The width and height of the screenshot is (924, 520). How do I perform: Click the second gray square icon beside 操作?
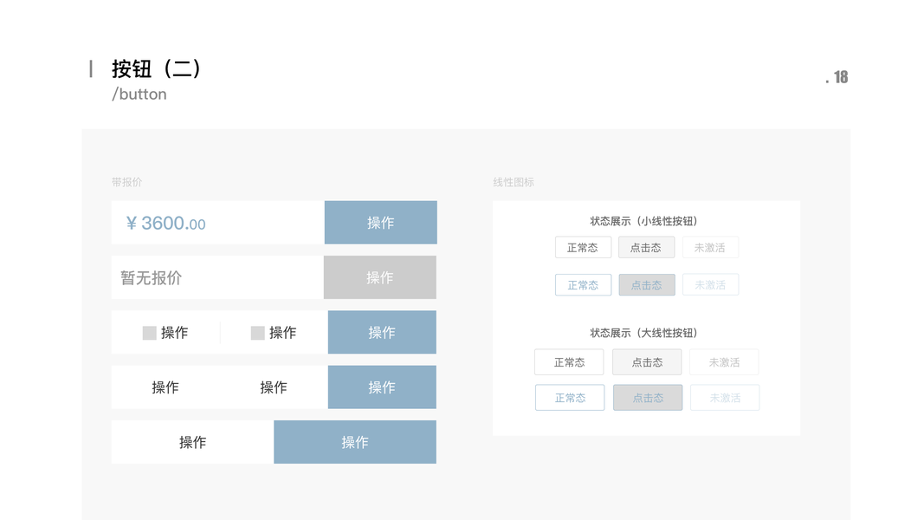pos(257,333)
